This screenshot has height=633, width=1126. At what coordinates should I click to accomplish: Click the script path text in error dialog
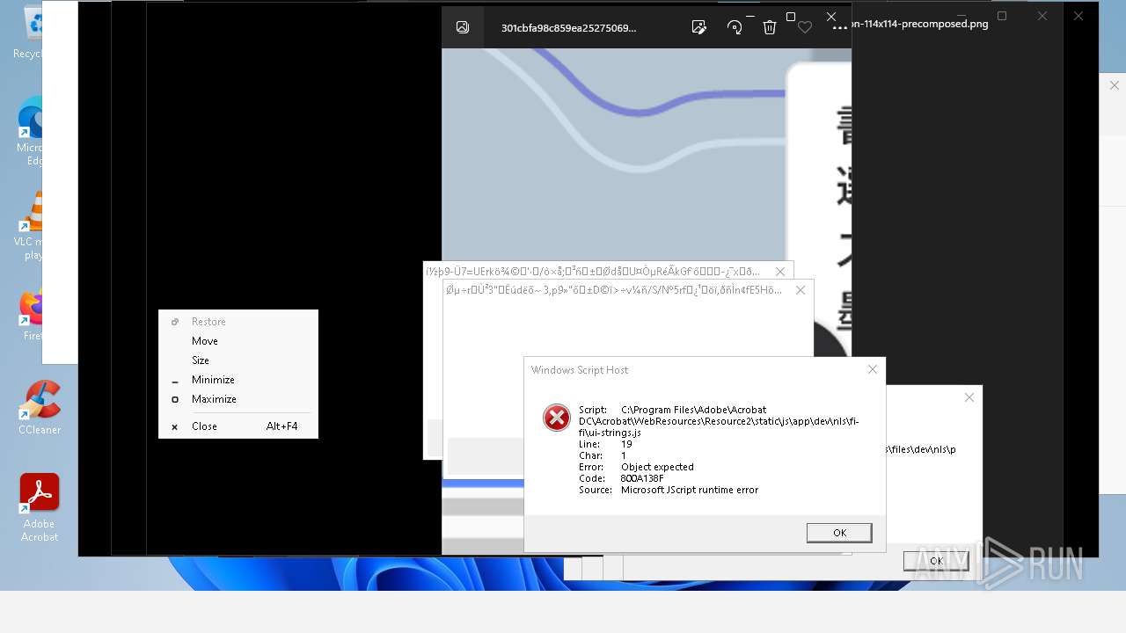(x=719, y=421)
